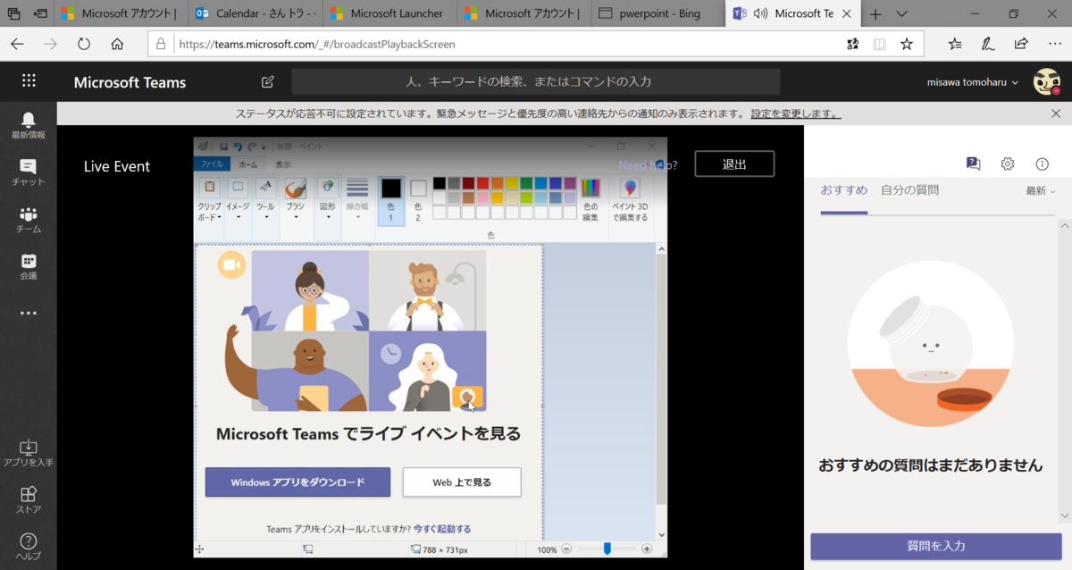Screen dimensions: 1072x570
Task: Open ペイント 3D で編集する in Paint ribbon
Action: (630, 199)
